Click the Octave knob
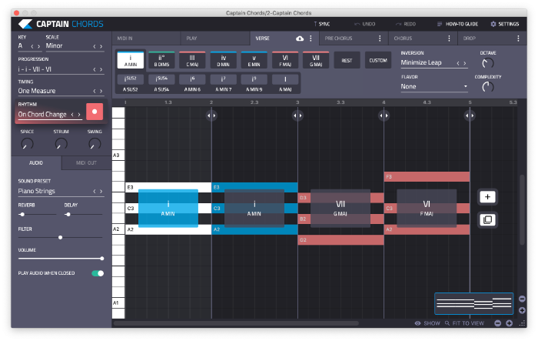 point(487,63)
